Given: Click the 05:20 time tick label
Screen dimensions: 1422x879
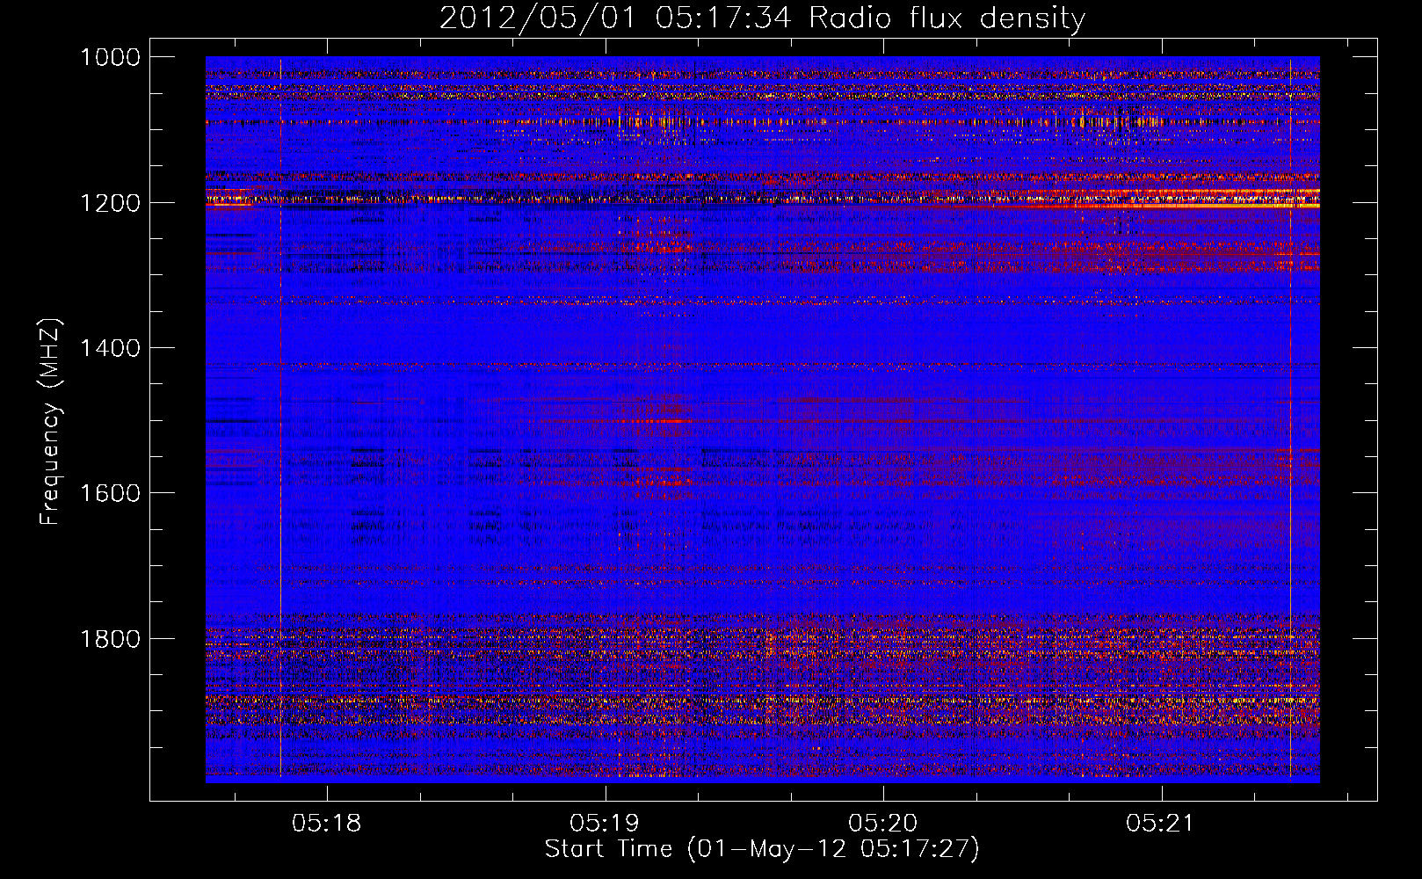Looking at the screenshot, I should (882, 824).
